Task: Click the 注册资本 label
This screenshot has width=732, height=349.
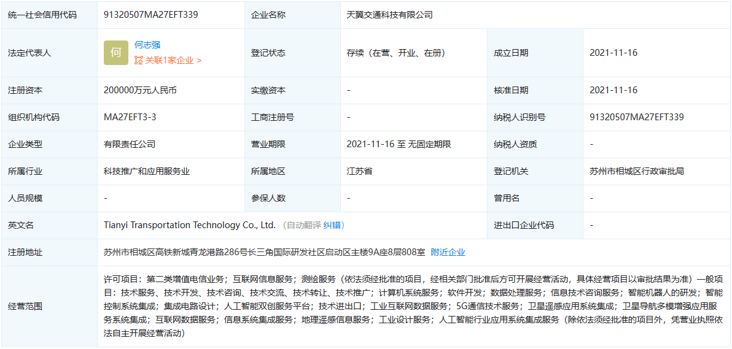Action: click(25, 90)
